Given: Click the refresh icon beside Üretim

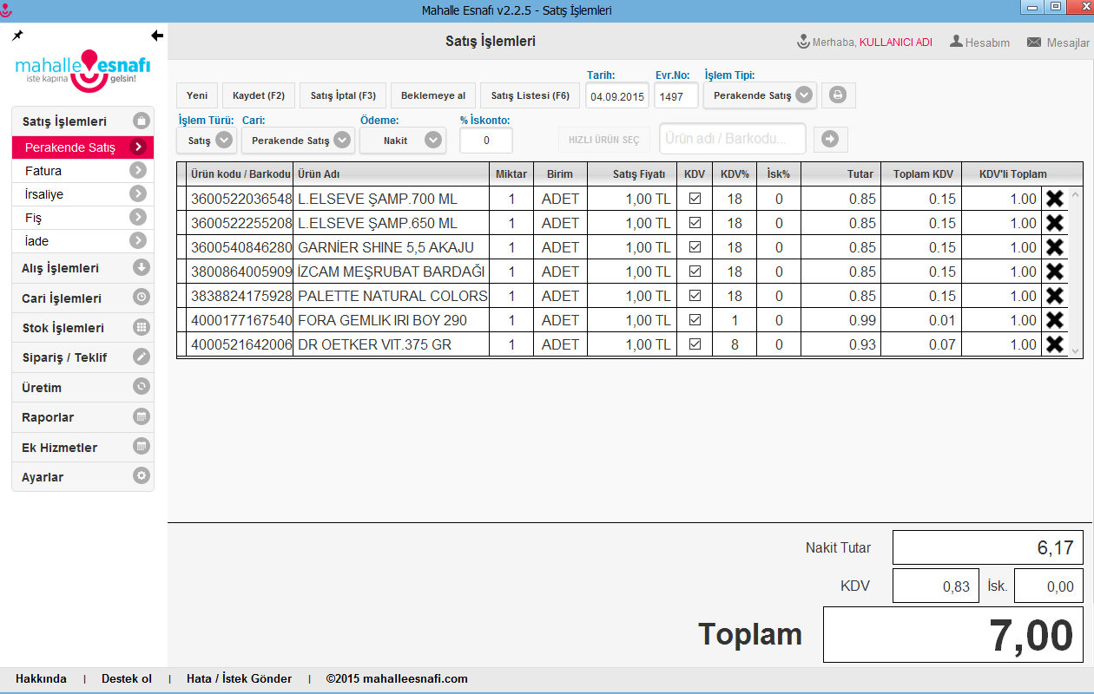Looking at the screenshot, I should [142, 387].
